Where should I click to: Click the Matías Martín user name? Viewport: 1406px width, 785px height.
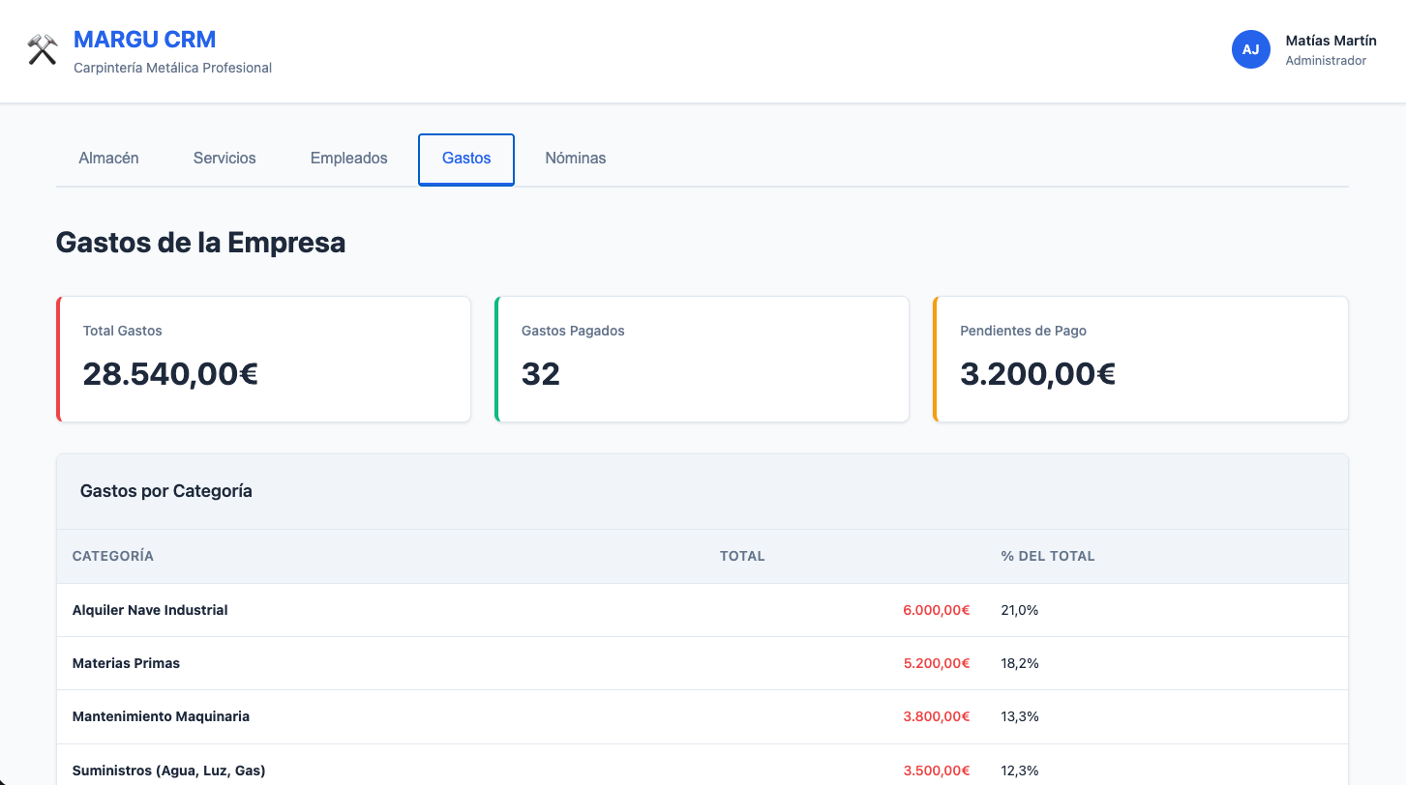[x=1331, y=41]
